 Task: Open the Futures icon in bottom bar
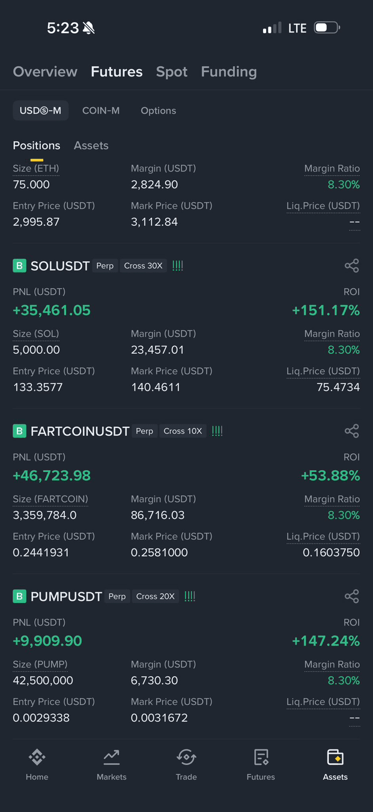[261, 757]
